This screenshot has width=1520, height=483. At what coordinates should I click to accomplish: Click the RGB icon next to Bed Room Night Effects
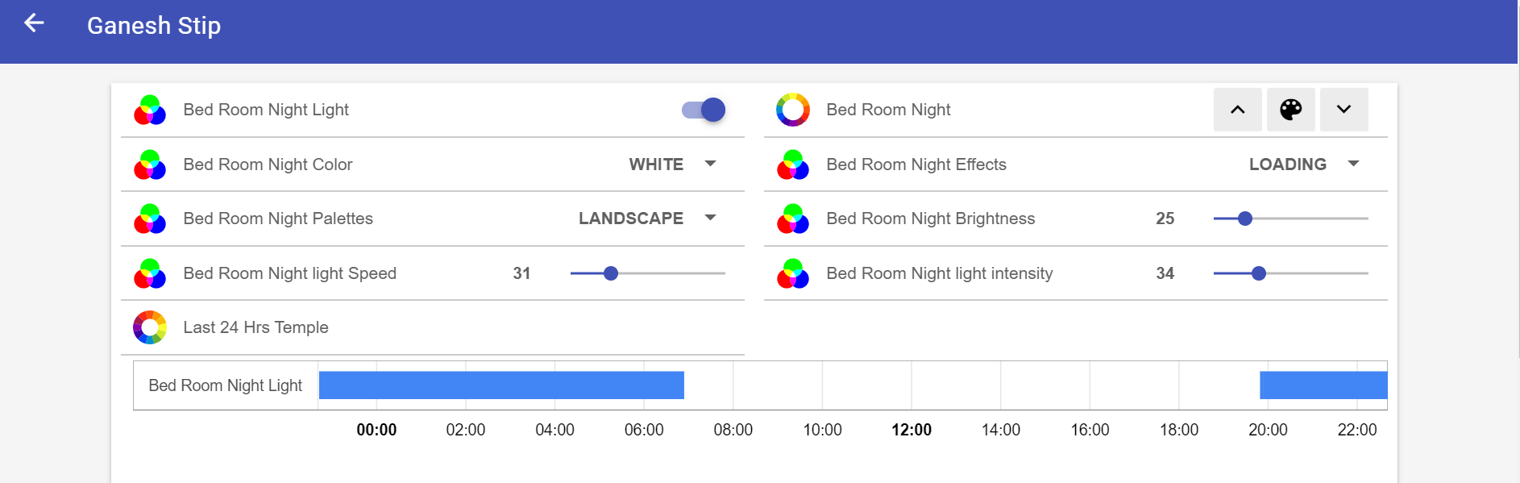(793, 164)
